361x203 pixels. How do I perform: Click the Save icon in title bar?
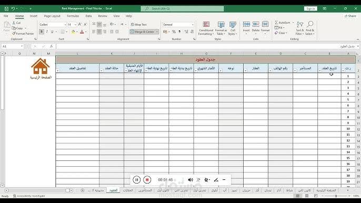[x=6, y=9]
